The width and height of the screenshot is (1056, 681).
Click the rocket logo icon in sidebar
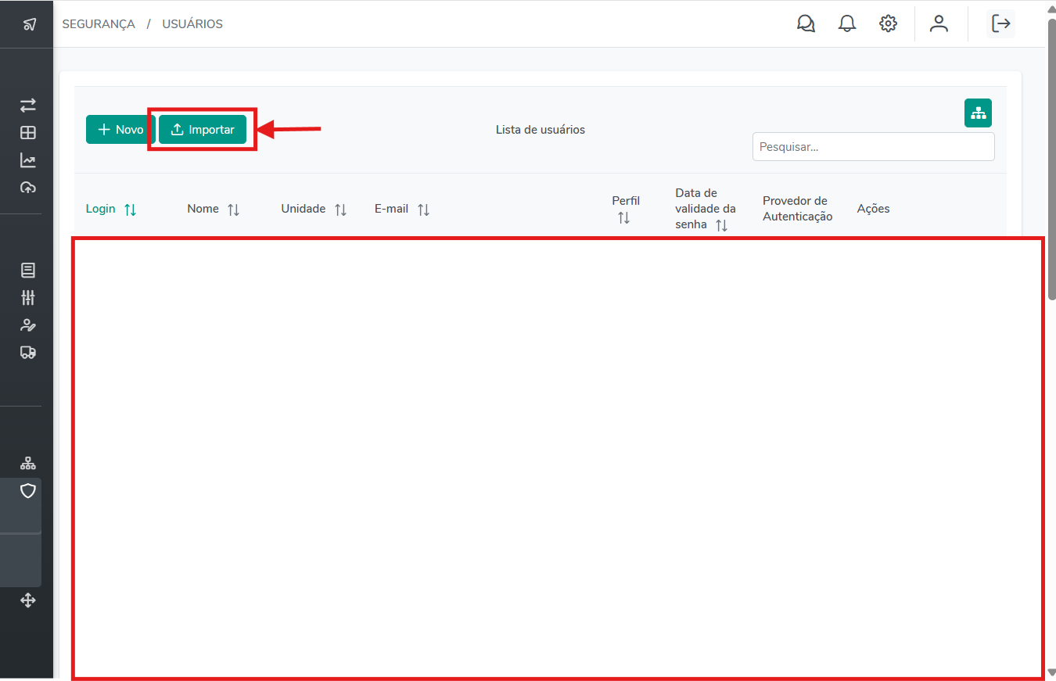(x=29, y=24)
